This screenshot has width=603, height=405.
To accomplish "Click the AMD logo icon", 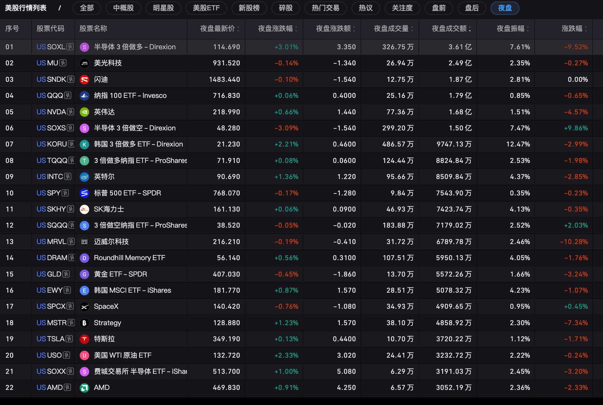I will (84, 388).
